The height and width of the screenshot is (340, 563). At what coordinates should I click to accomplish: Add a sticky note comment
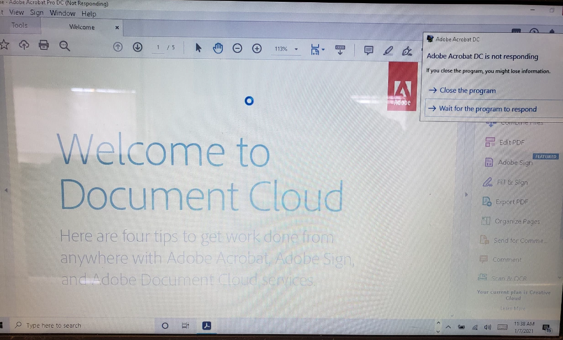[369, 50]
